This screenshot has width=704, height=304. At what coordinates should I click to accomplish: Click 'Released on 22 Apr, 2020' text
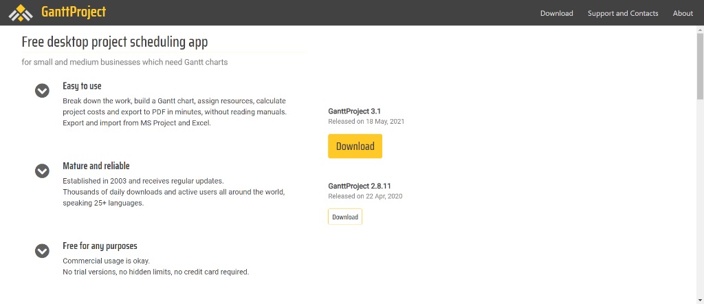click(365, 196)
